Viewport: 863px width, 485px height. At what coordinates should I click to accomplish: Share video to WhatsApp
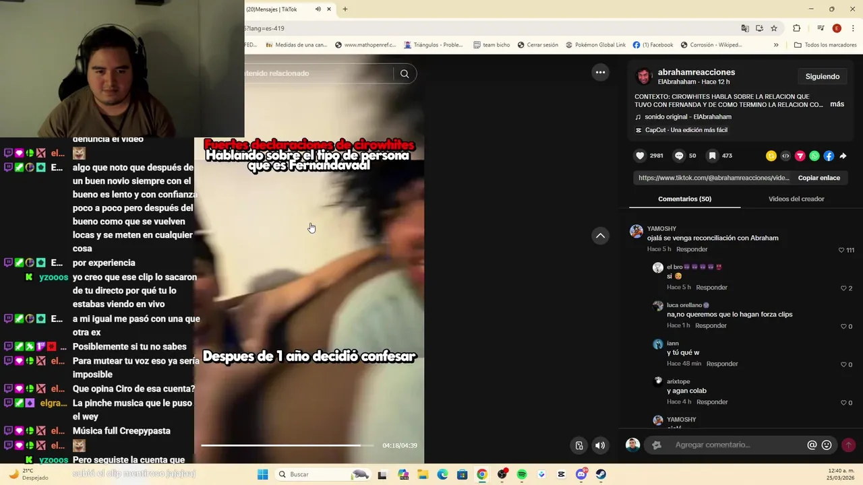(814, 156)
